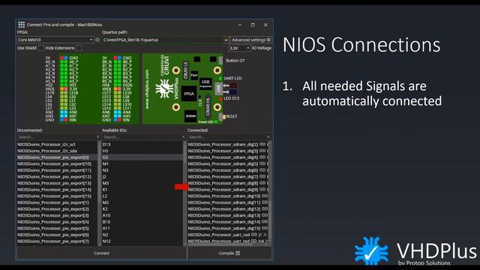This screenshot has height=270, width=480.
Task: Click the Connected list horizontal scrollbar
Action: 228,244
